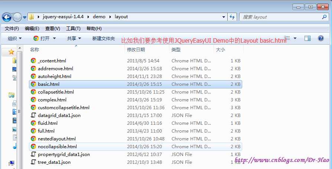Select the file name addremove.html

(55, 69)
